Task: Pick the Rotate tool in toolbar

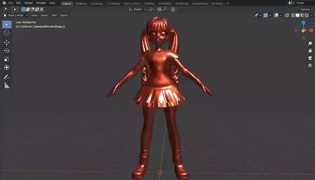Action: click(x=7, y=51)
